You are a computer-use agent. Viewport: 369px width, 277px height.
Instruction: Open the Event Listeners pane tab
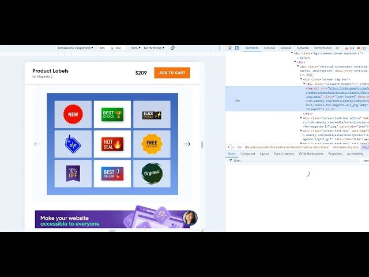coord(284,154)
